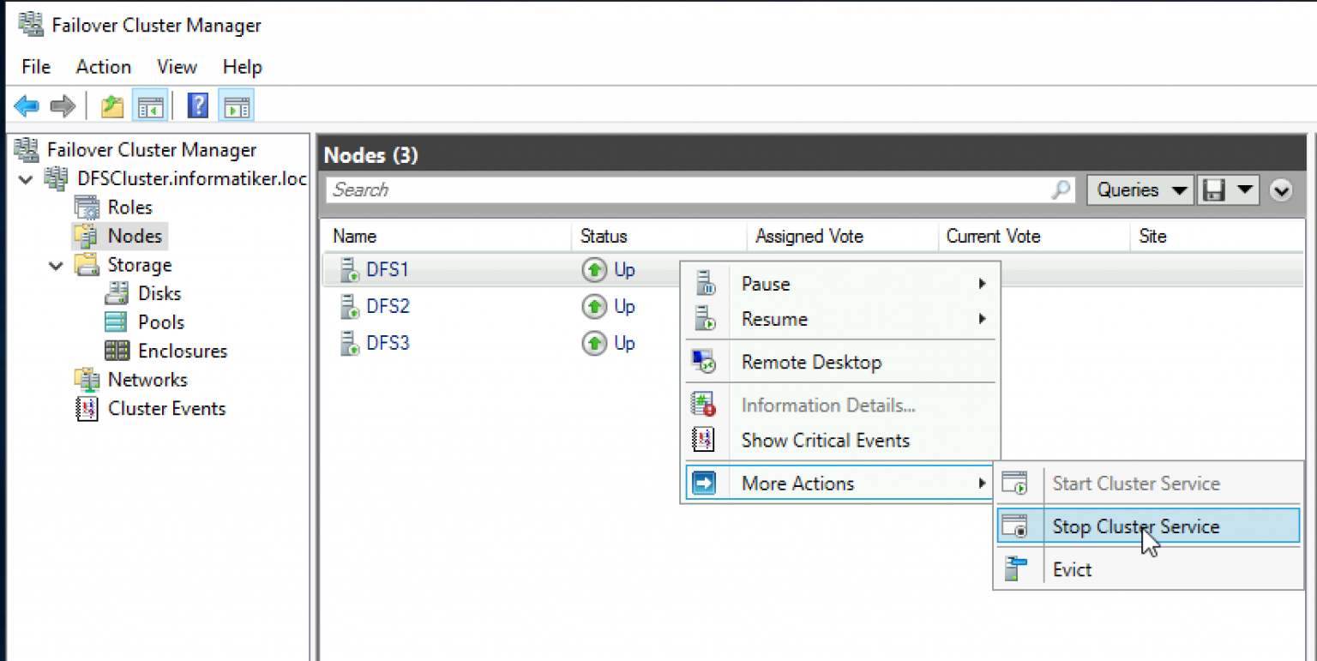Select Show Critical Events
The image size is (1317, 661).
coord(825,440)
